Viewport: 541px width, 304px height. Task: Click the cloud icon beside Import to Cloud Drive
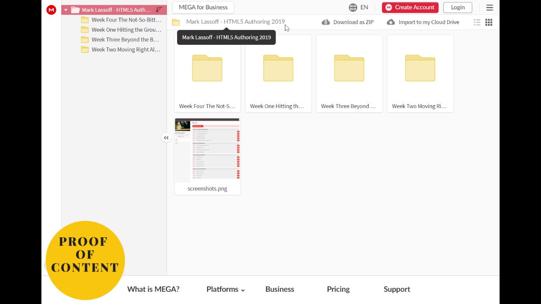(391, 22)
